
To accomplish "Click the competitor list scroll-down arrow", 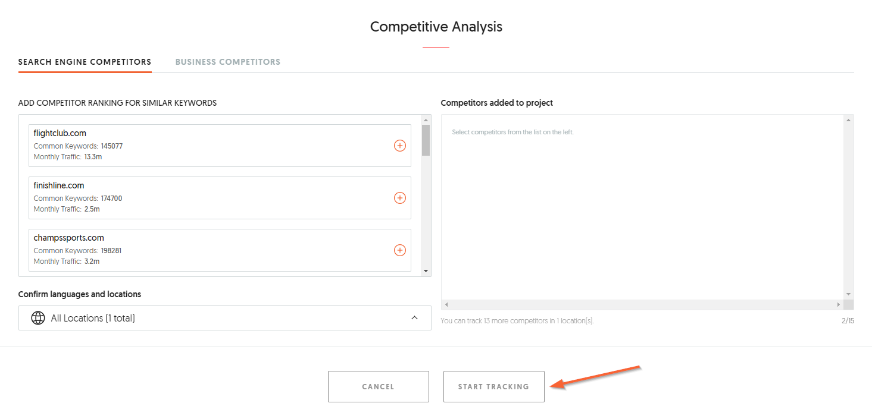I will [x=426, y=271].
